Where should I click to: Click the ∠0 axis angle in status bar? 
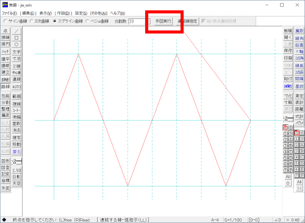278,220
